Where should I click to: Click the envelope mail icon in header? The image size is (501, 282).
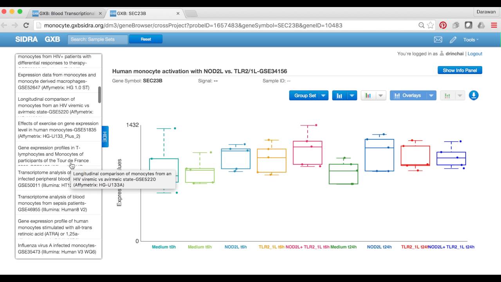coord(438,40)
